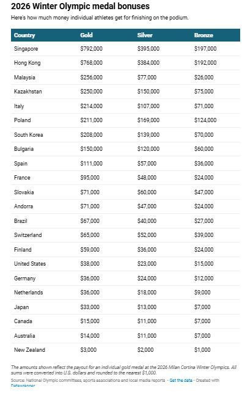The height and width of the screenshot is (394, 242).
Task: Select the Switzerland country cell
Action: [x=28, y=235]
